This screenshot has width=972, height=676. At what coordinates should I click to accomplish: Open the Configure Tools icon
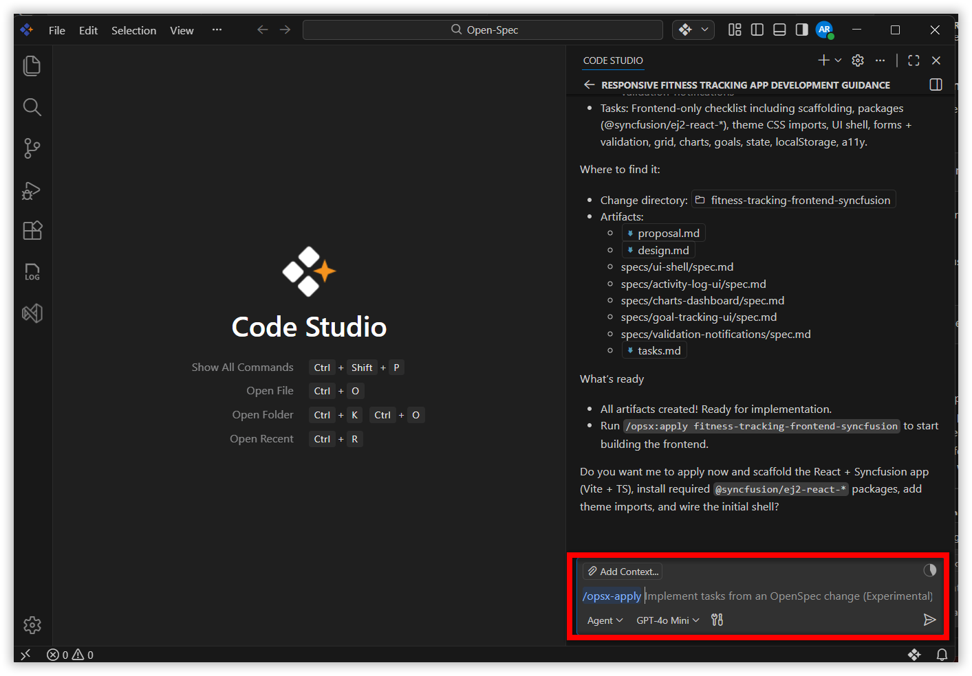(717, 620)
